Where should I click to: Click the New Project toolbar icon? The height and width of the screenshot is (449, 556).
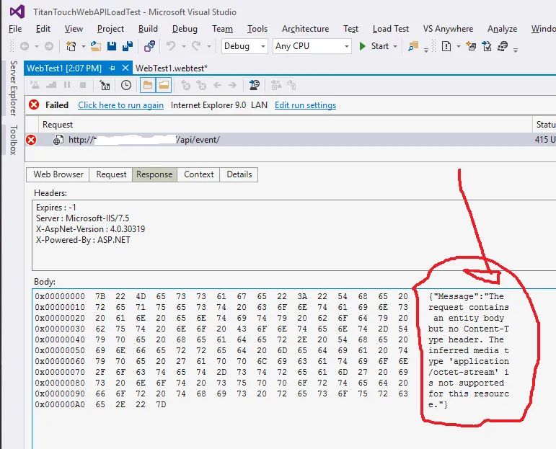(71, 46)
